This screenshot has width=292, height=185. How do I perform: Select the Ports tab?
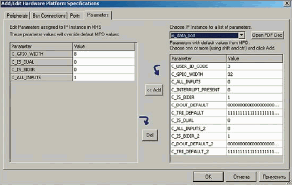point(75,16)
